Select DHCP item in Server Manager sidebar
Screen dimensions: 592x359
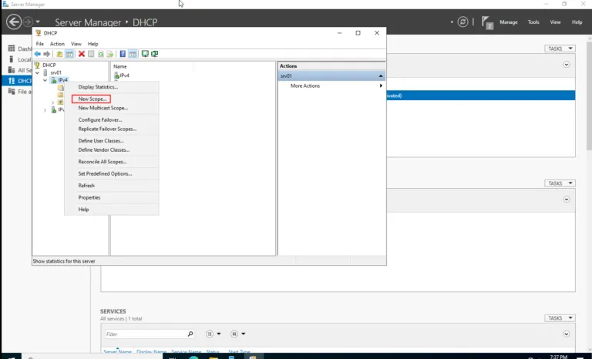[17, 81]
